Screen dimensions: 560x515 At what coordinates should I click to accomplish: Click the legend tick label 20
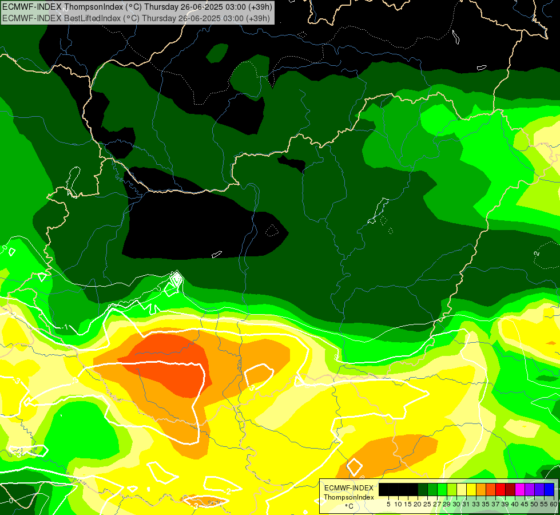pos(418,504)
